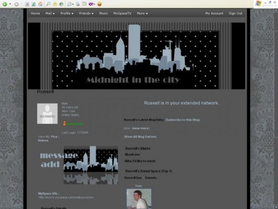View Russell's Pics
Viewport: 278px width, 209px height.
tap(54, 136)
